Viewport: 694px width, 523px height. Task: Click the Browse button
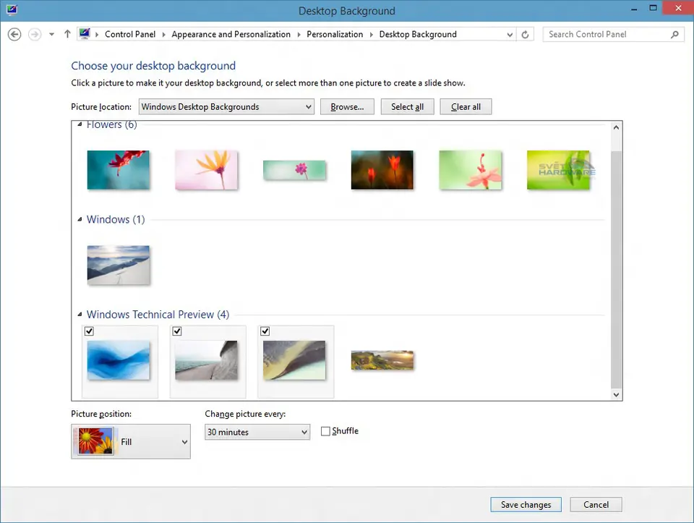[347, 106]
